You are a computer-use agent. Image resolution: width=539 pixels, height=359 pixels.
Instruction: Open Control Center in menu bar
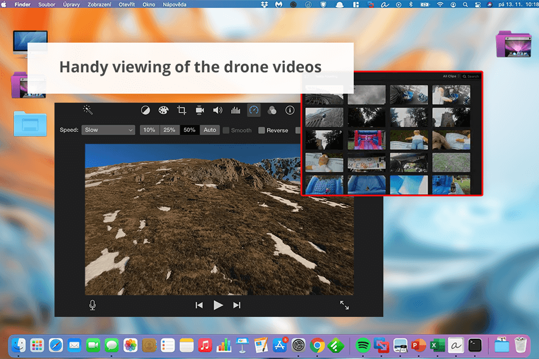pos(477,4)
